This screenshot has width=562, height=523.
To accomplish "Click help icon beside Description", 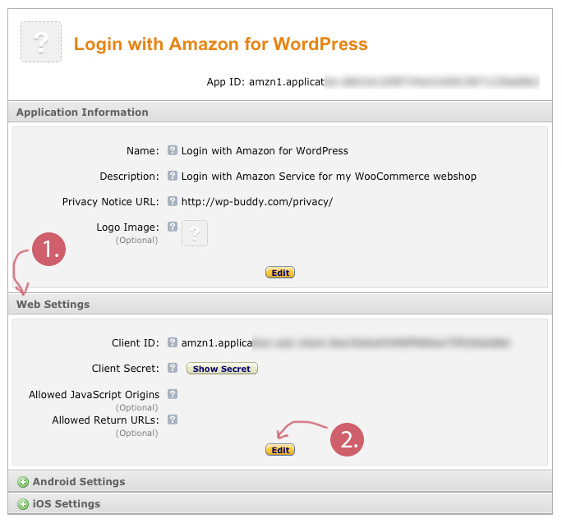I will coord(173,176).
